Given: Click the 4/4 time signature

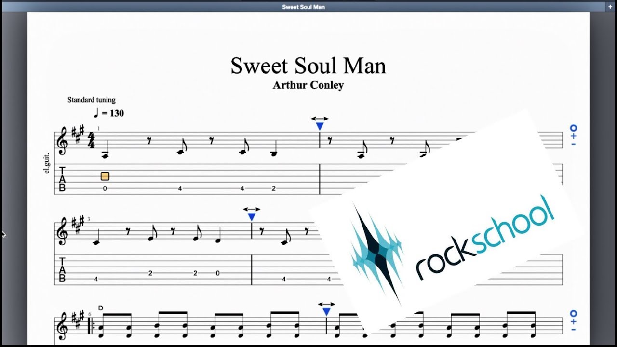Looking at the screenshot, I should click(x=91, y=141).
